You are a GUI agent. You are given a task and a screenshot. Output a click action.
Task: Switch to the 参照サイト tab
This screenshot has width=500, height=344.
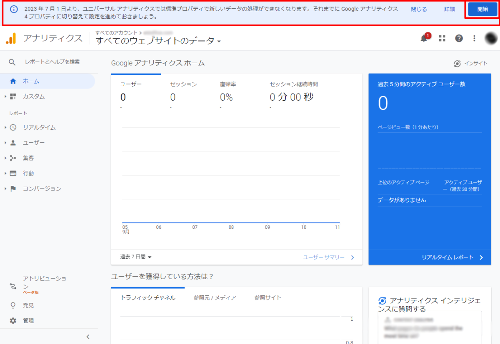[268, 298]
